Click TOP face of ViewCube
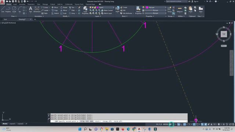The height and width of the screenshot is (132, 235). coord(224,34)
